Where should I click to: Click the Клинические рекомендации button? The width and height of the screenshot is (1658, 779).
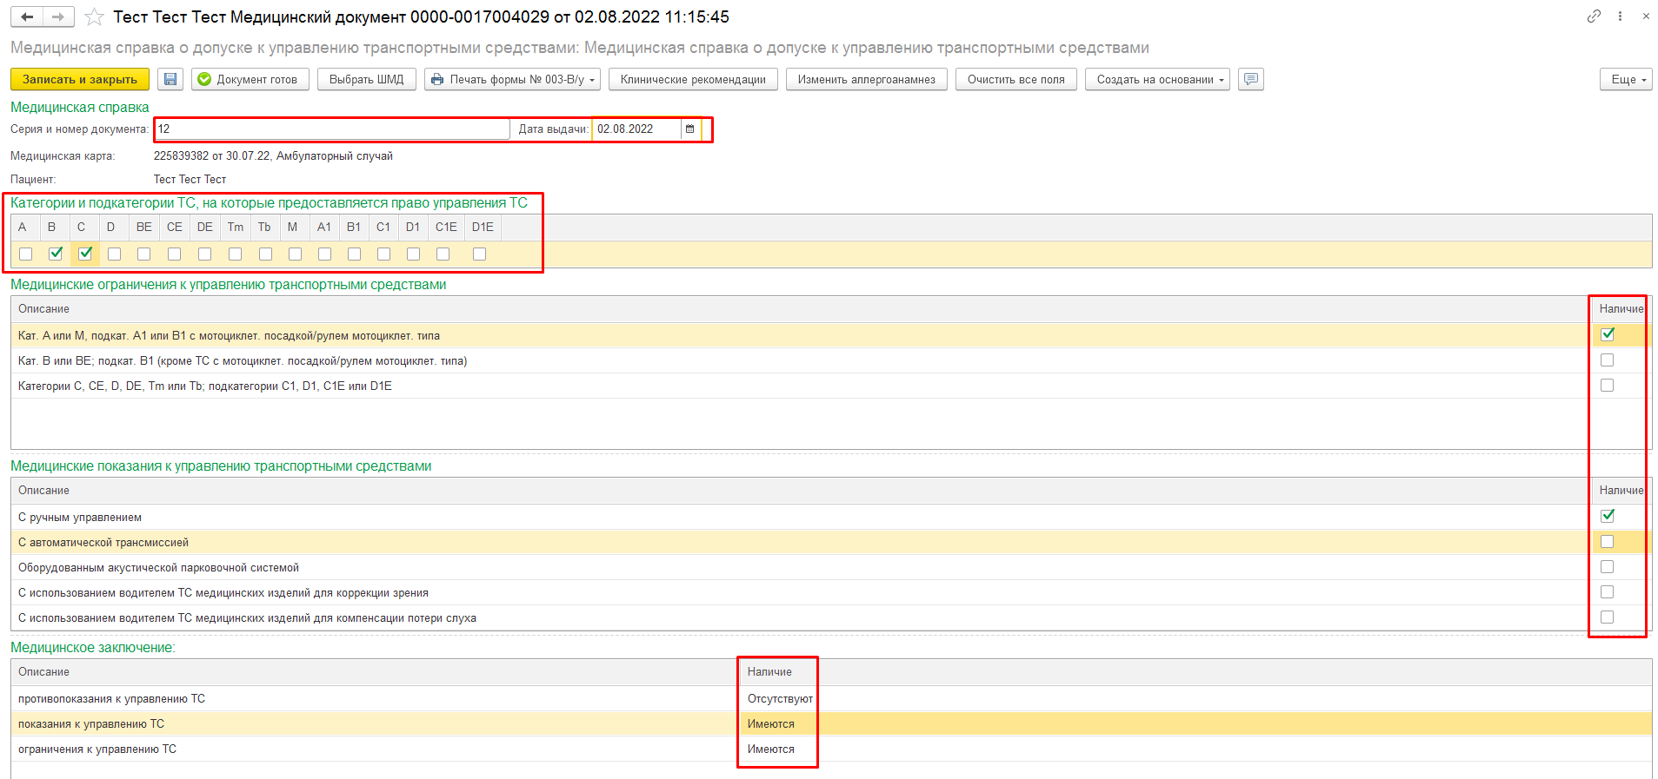point(692,79)
